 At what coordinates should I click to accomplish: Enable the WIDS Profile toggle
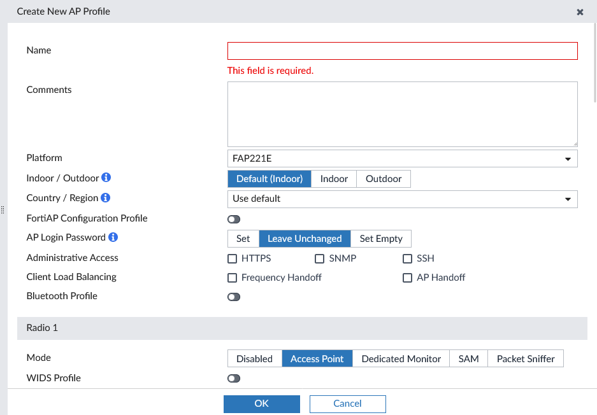[x=234, y=378]
